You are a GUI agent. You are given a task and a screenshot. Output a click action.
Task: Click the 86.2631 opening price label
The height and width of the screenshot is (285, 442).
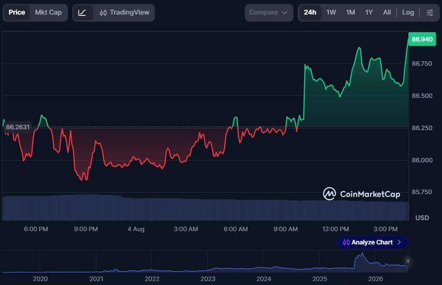point(18,127)
